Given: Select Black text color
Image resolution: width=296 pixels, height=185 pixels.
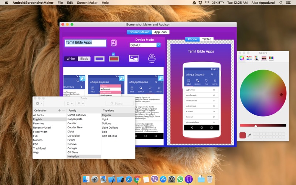Looking at the screenshot, I should click(84, 59).
